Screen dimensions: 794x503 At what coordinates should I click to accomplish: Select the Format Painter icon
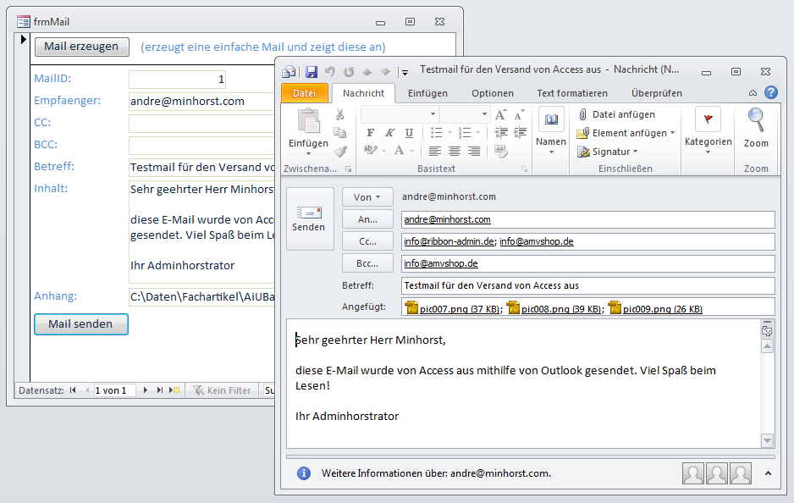click(341, 152)
